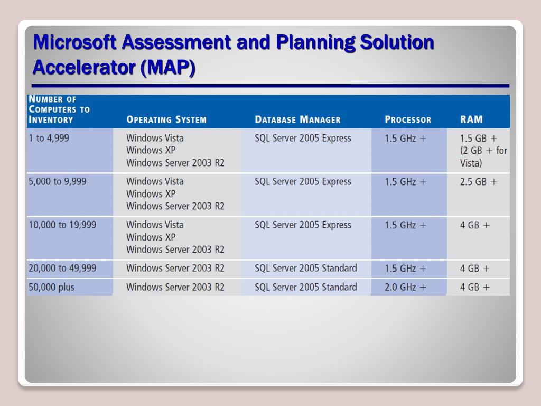Click 'SQL Server 2005 Standard' in 50,000 plus row
The height and width of the screenshot is (406, 541).
click(x=306, y=287)
